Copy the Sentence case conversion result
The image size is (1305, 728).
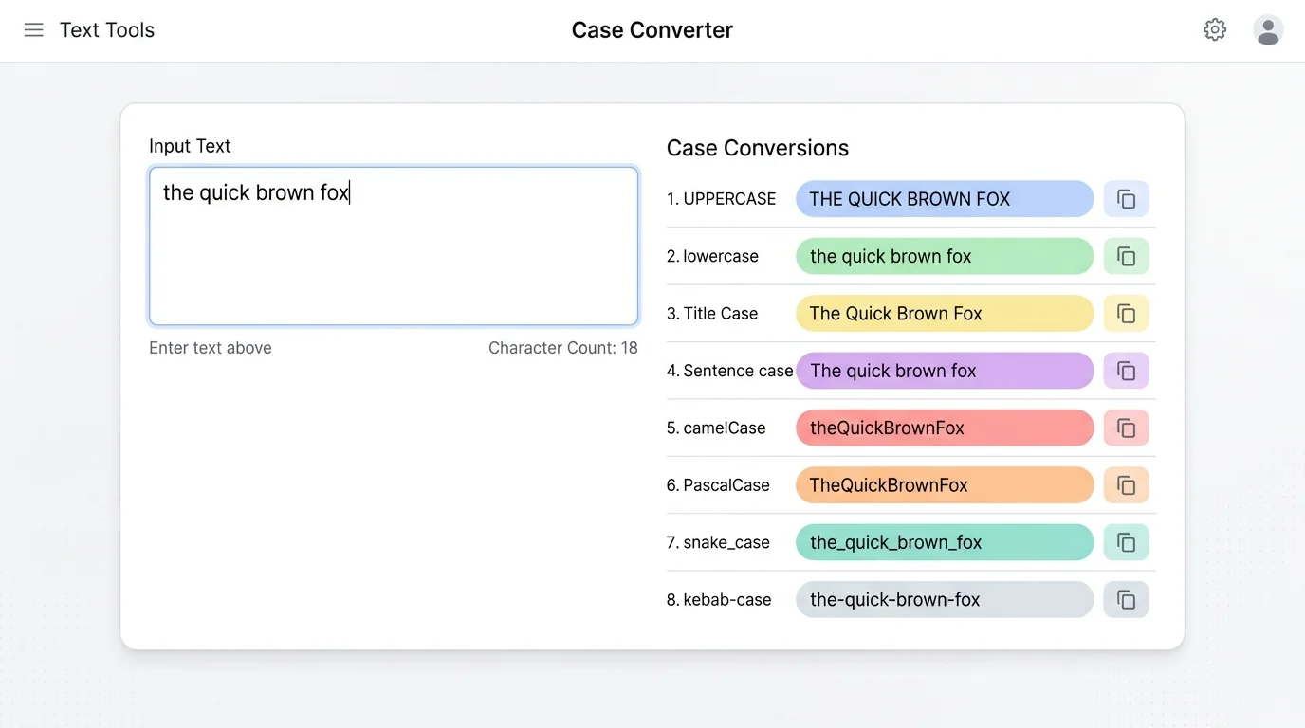click(1126, 371)
